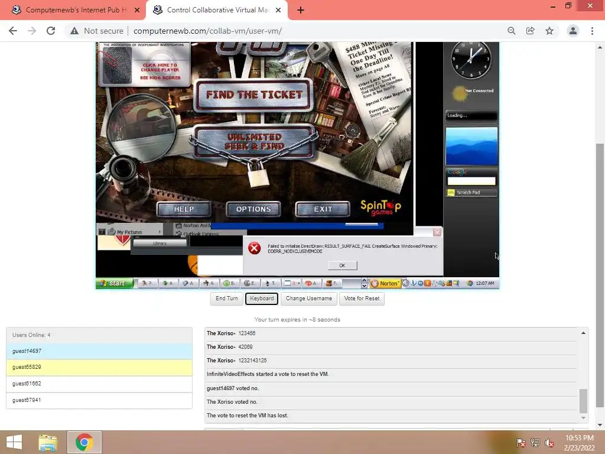Screen dimensions: 605x454
Task: Bookmark this page with the star
Action: click(549, 31)
